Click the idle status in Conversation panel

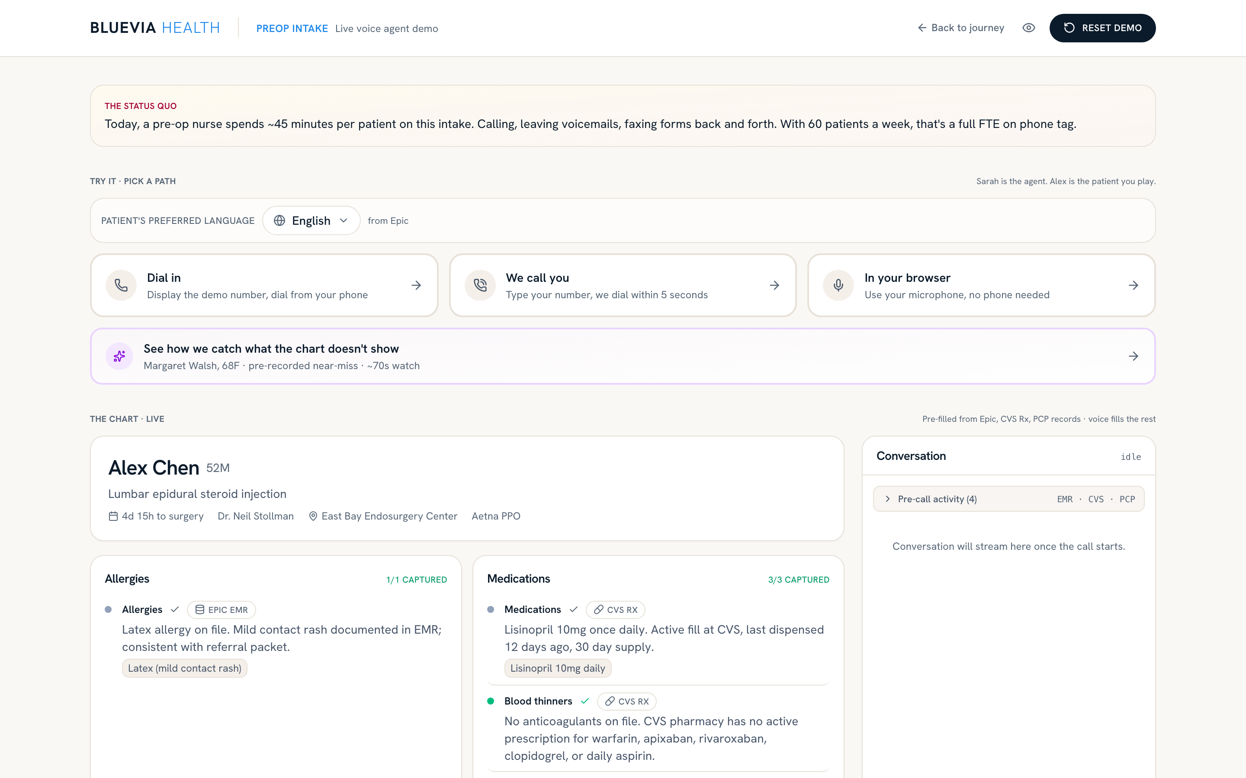(1130, 457)
